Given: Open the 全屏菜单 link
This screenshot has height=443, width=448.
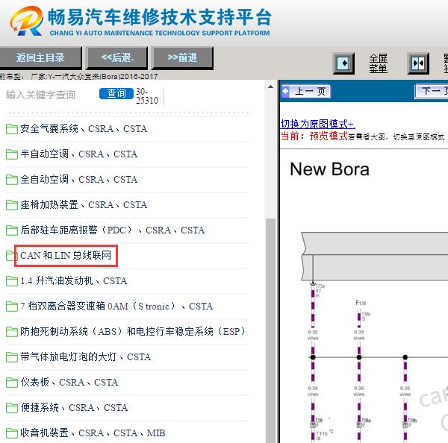Looking at the screenshot, I should click(x=378, y=63).
